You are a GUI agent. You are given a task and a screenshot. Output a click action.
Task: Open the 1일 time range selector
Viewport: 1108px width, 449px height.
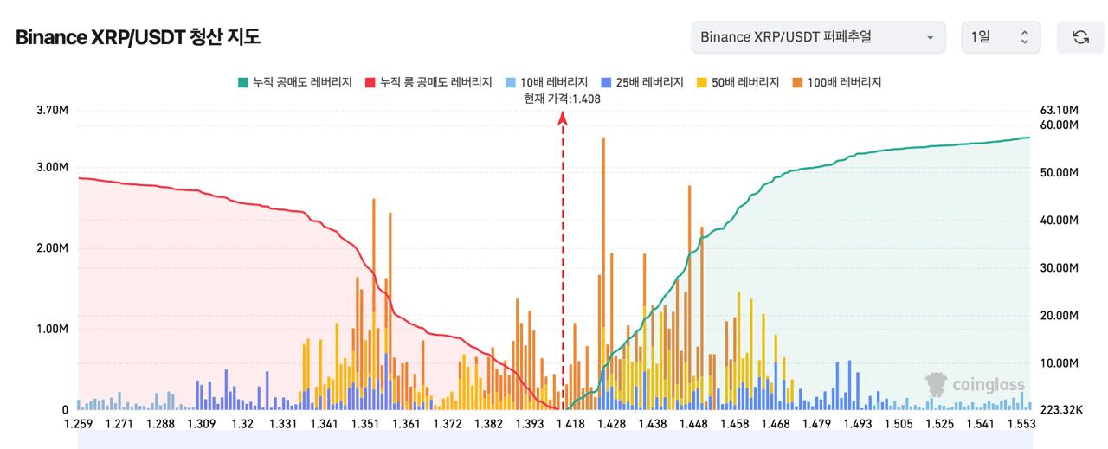[x=1001, y=37]
